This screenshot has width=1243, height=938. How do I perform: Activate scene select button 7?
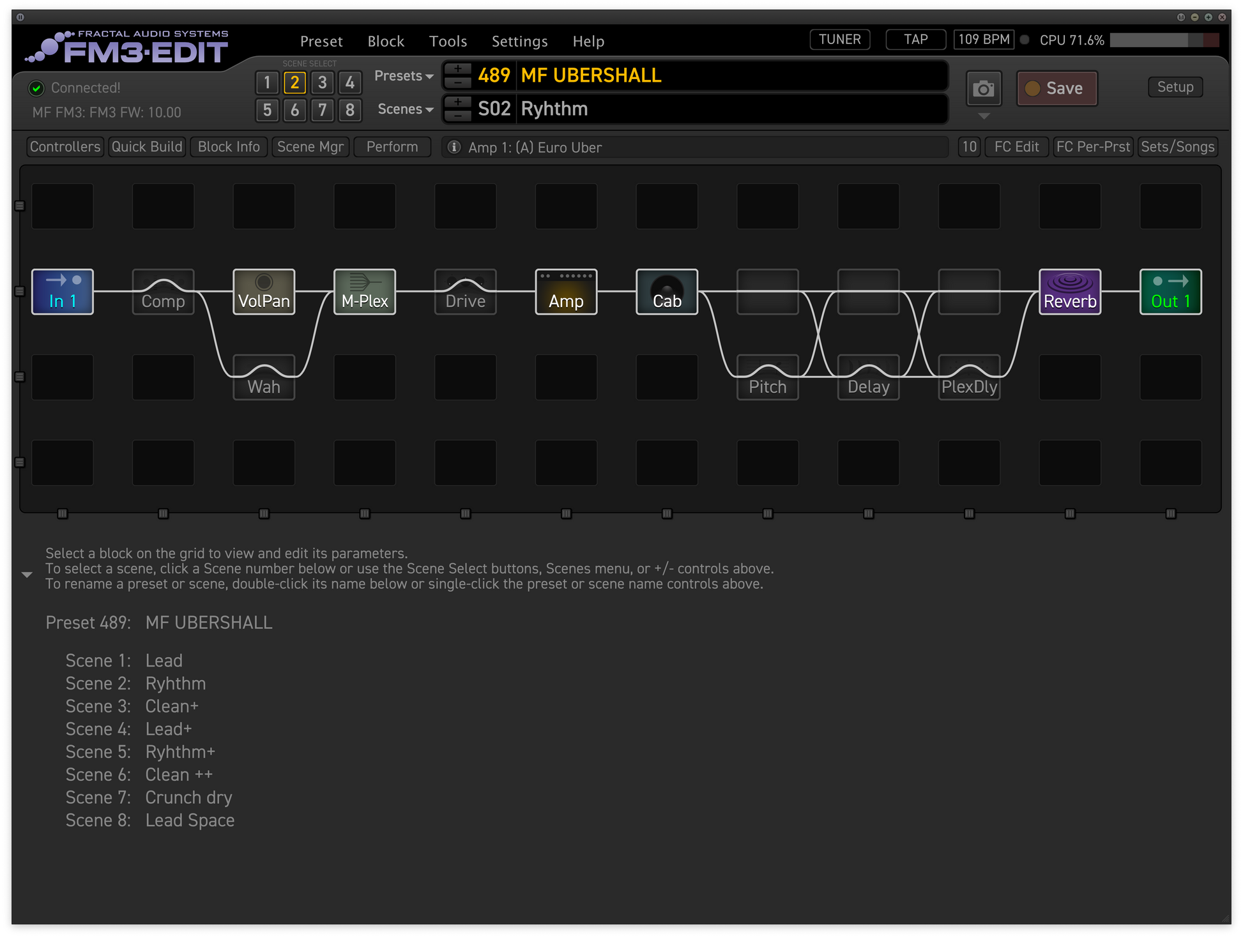[323, 110]
